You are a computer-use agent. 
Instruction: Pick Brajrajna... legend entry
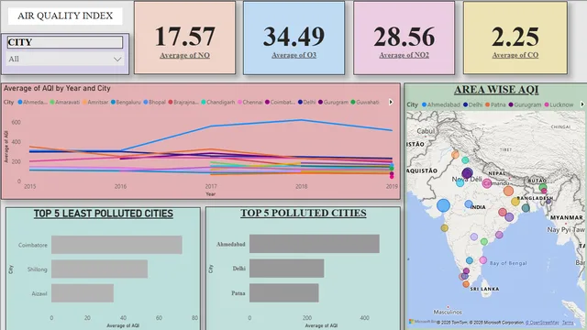point(183,102)
